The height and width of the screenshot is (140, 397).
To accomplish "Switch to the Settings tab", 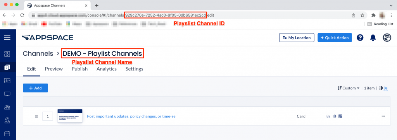I will 135,69.
